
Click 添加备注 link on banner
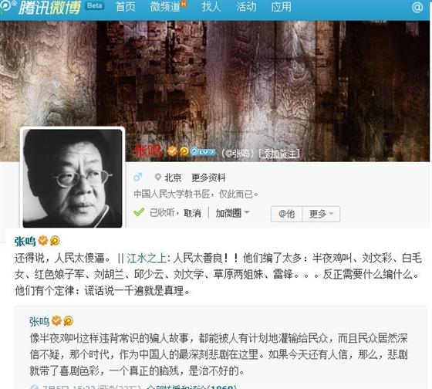pyautogui.click(x=278, y=154)
